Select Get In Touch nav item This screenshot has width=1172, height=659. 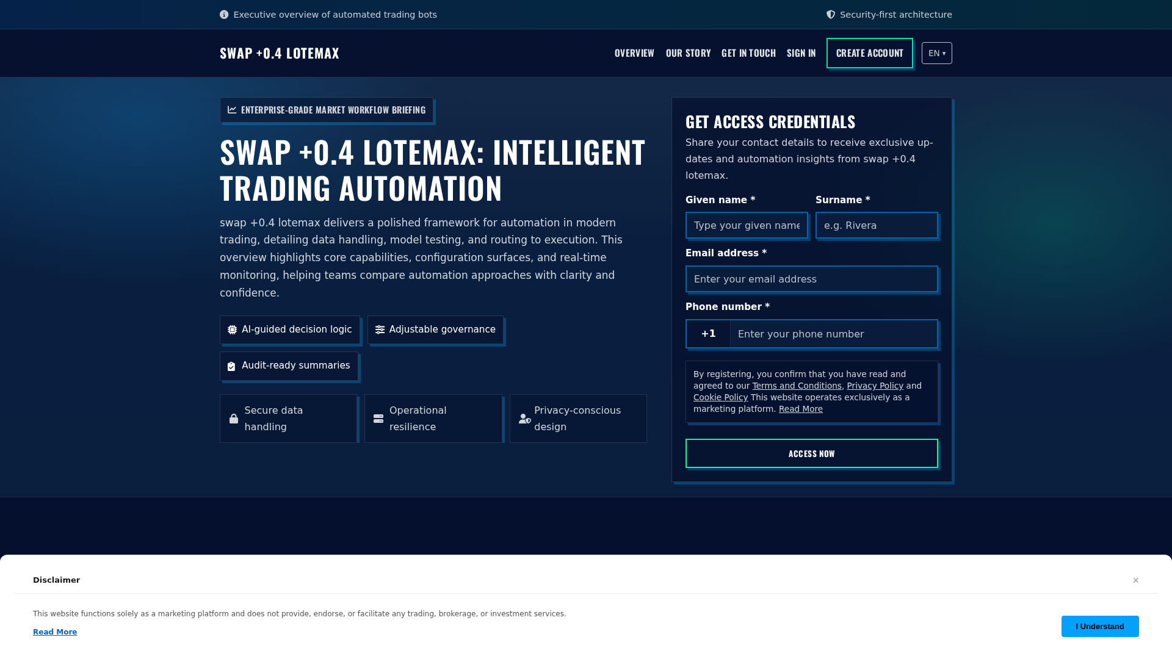[748, 53]
